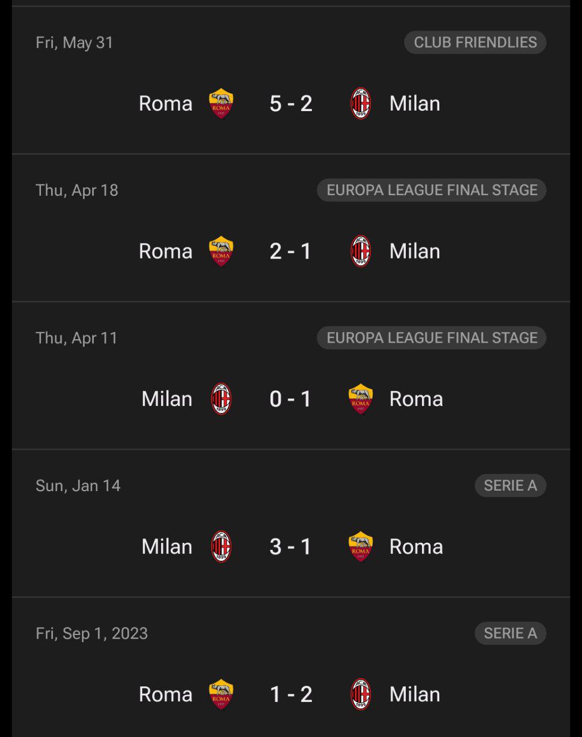The width and height of the screenshot is (582, 737).
Task: Tap Roma crest in Sep 1, 2023 match
Action: (221, 694)
